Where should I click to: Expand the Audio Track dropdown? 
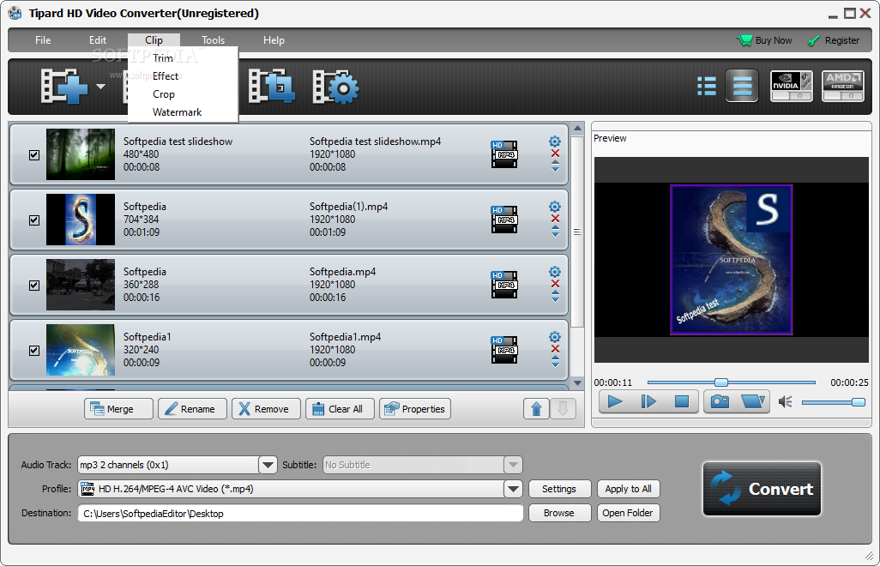pyautogui.click(x=268, y=465)
